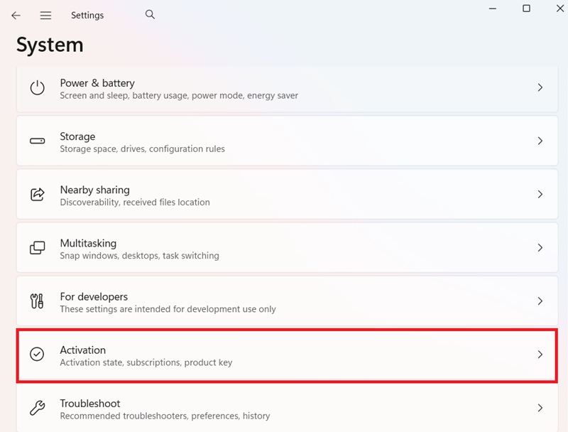Expand the Nearby sharing chevron
Viewport: 568px width, 432px height.
[540, 195]
